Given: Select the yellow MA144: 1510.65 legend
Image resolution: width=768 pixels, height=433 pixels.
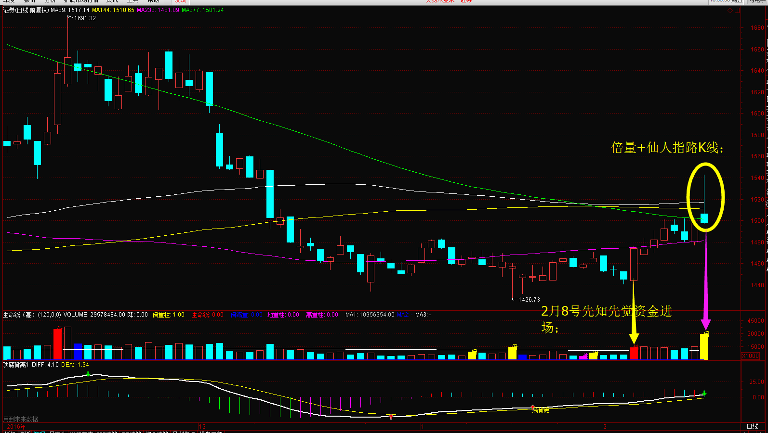Looking at the screenshot, I should point(113,10).
